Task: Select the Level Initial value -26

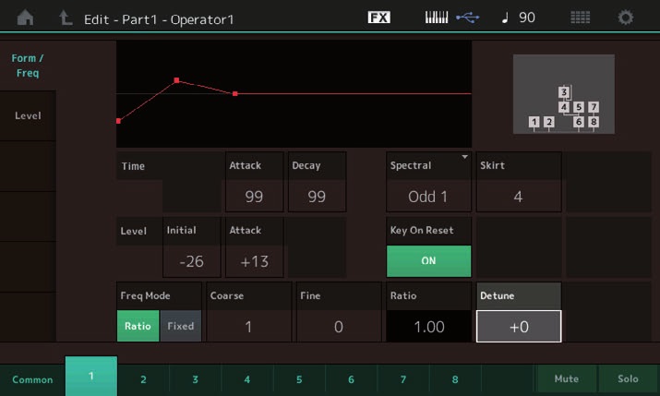Action: click(191, 261)
